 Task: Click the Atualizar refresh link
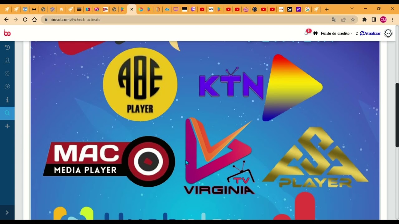[370, 33]
